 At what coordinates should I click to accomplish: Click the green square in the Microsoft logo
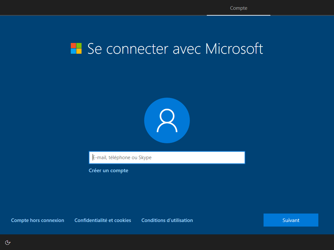(79, 46)
